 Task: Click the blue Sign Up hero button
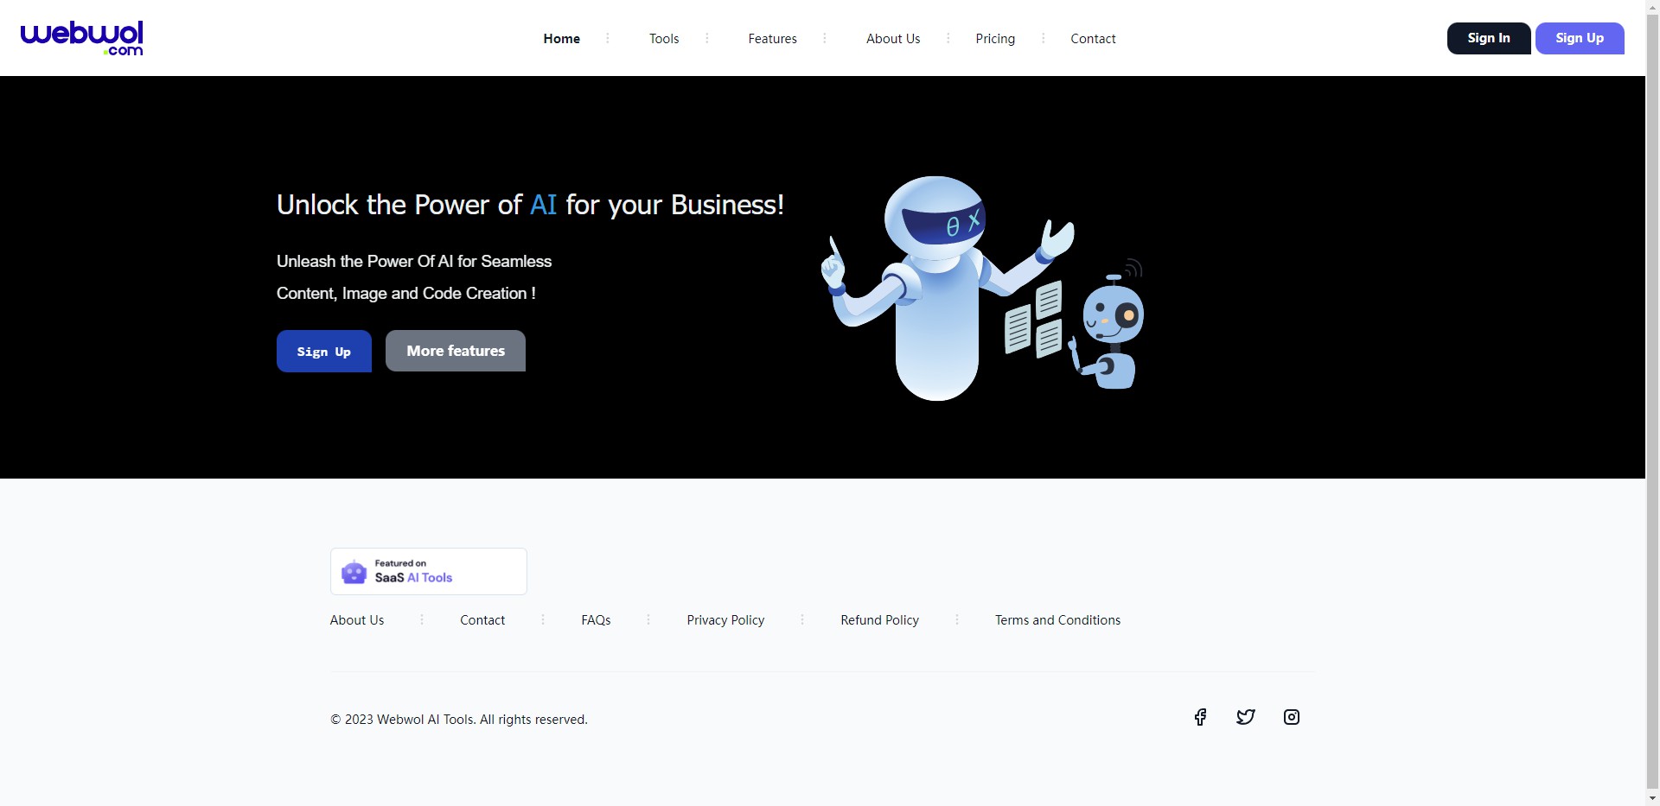click(324, 351)
